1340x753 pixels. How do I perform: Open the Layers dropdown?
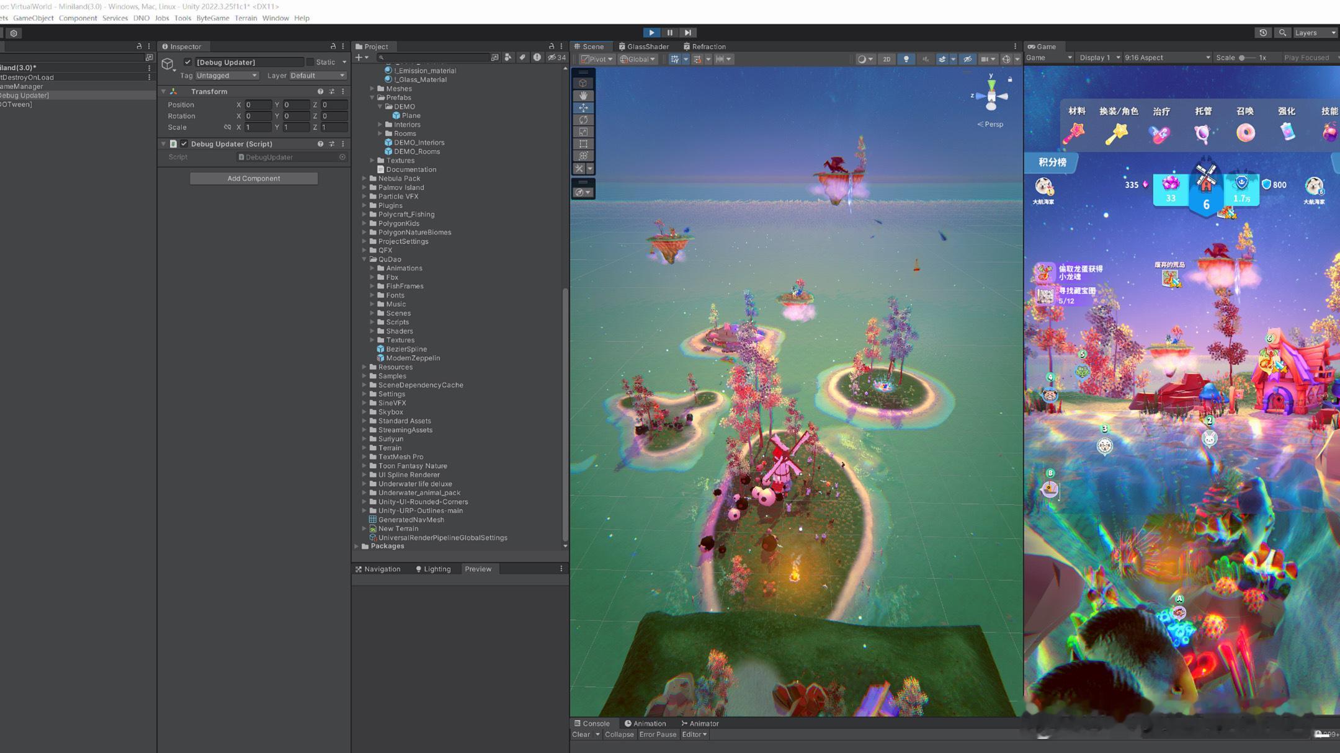[x=1315, y=33]
